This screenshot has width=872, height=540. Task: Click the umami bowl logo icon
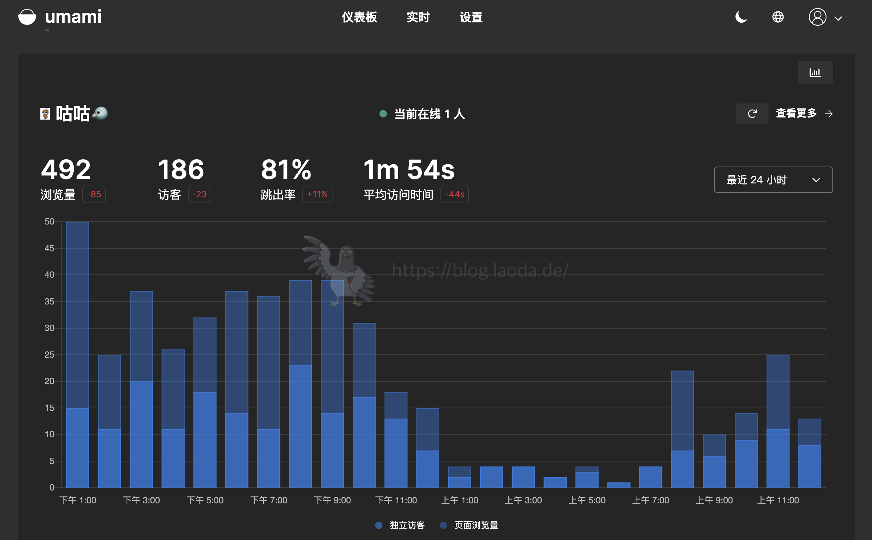(27, 17)
